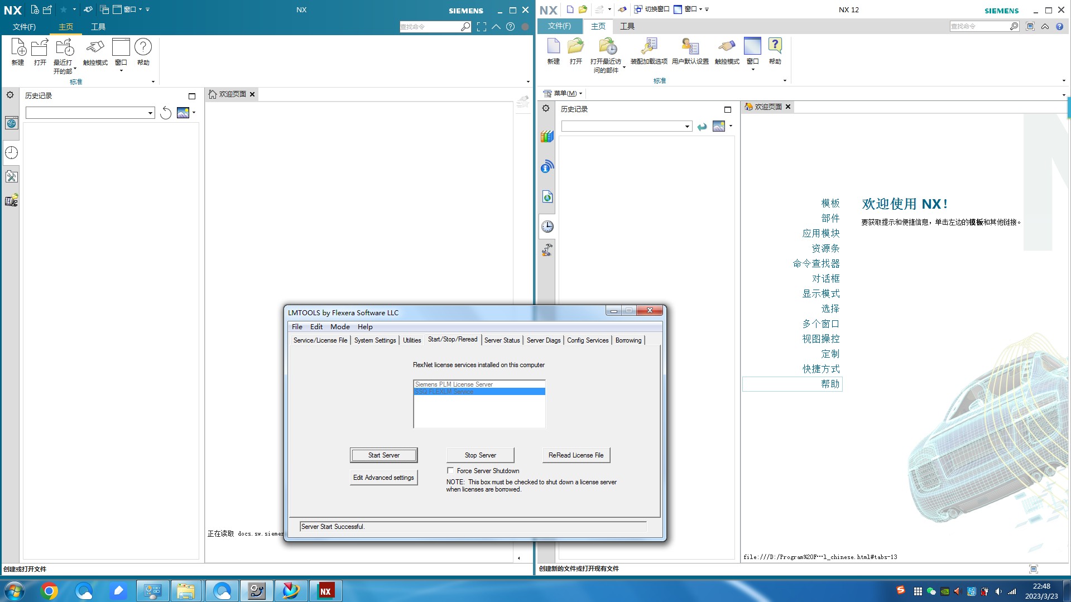Image resolution: width=1071 pixels, height=602 pixels.
Task: Open Tools (工具) tab in NX 12 ribbon
Action: [x=627, y=26]
